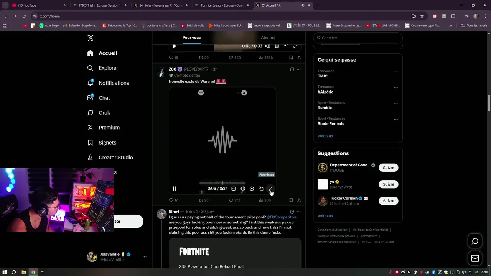Viewport: 491px width, 276px height.
Task: Click the list icon on video overlay
Action: point(201,93)
